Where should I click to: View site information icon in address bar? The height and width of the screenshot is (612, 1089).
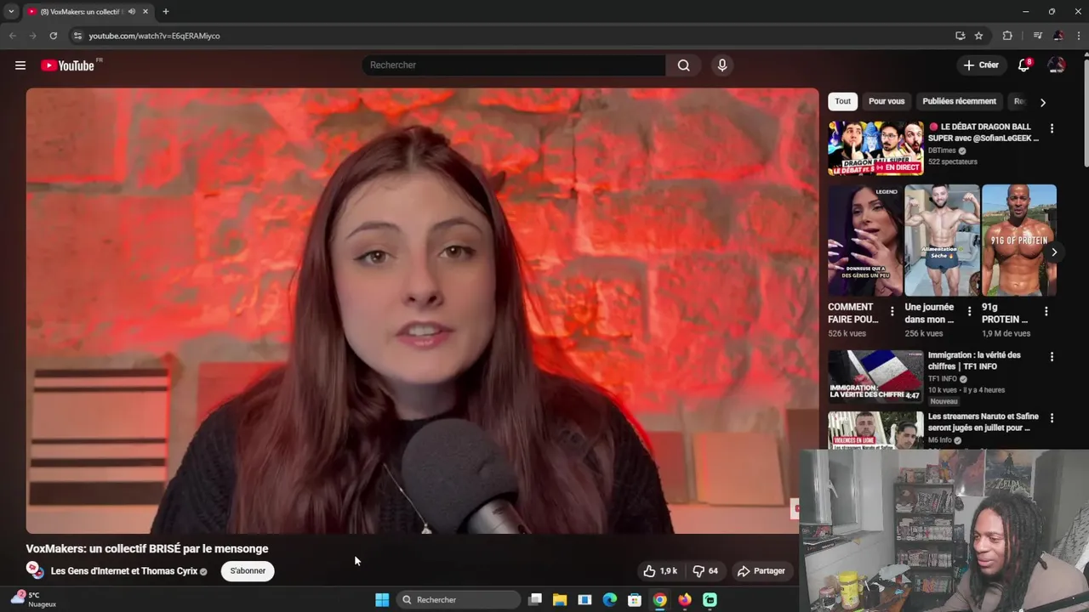click(77, 36)
